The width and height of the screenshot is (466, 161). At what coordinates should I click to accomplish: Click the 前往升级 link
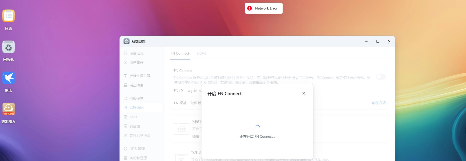coord(379,103)
